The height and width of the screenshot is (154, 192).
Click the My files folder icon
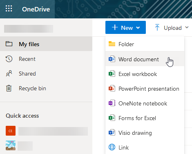9,44
